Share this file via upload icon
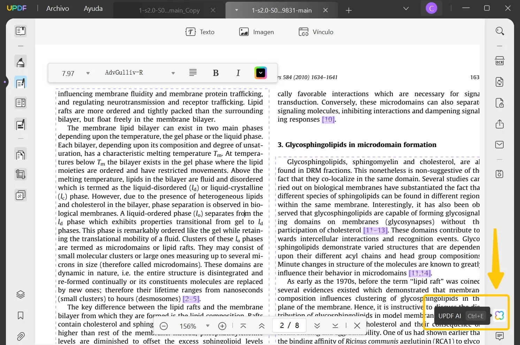 tap(500, 124)
